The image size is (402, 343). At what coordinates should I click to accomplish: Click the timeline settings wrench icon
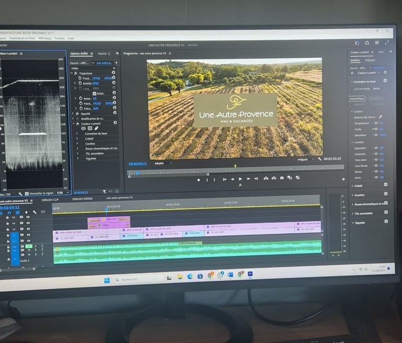click(35, 212)
